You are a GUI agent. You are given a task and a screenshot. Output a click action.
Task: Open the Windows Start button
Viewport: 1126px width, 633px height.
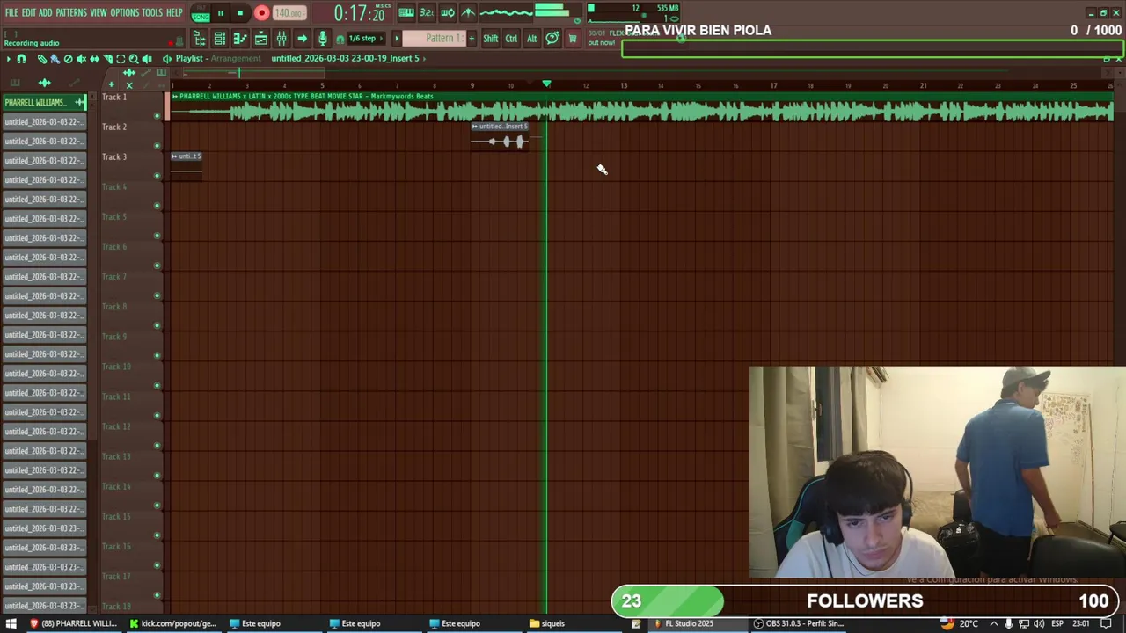[x=12, y=623]
